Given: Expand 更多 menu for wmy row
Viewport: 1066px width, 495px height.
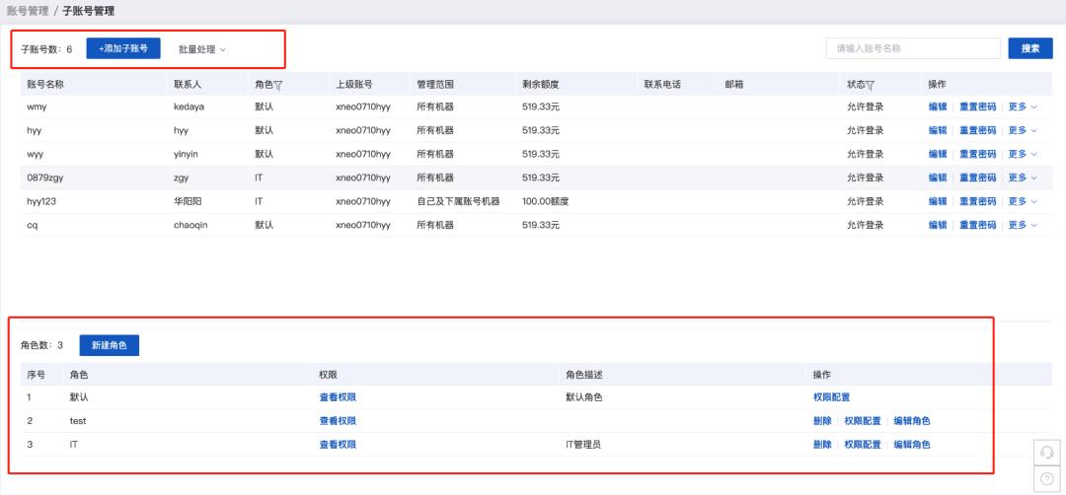Looking at the screenshot, I should [x=1023, y=106].
